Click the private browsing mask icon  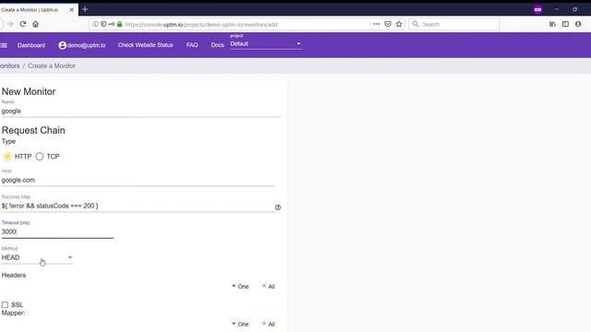pos(537,10)
